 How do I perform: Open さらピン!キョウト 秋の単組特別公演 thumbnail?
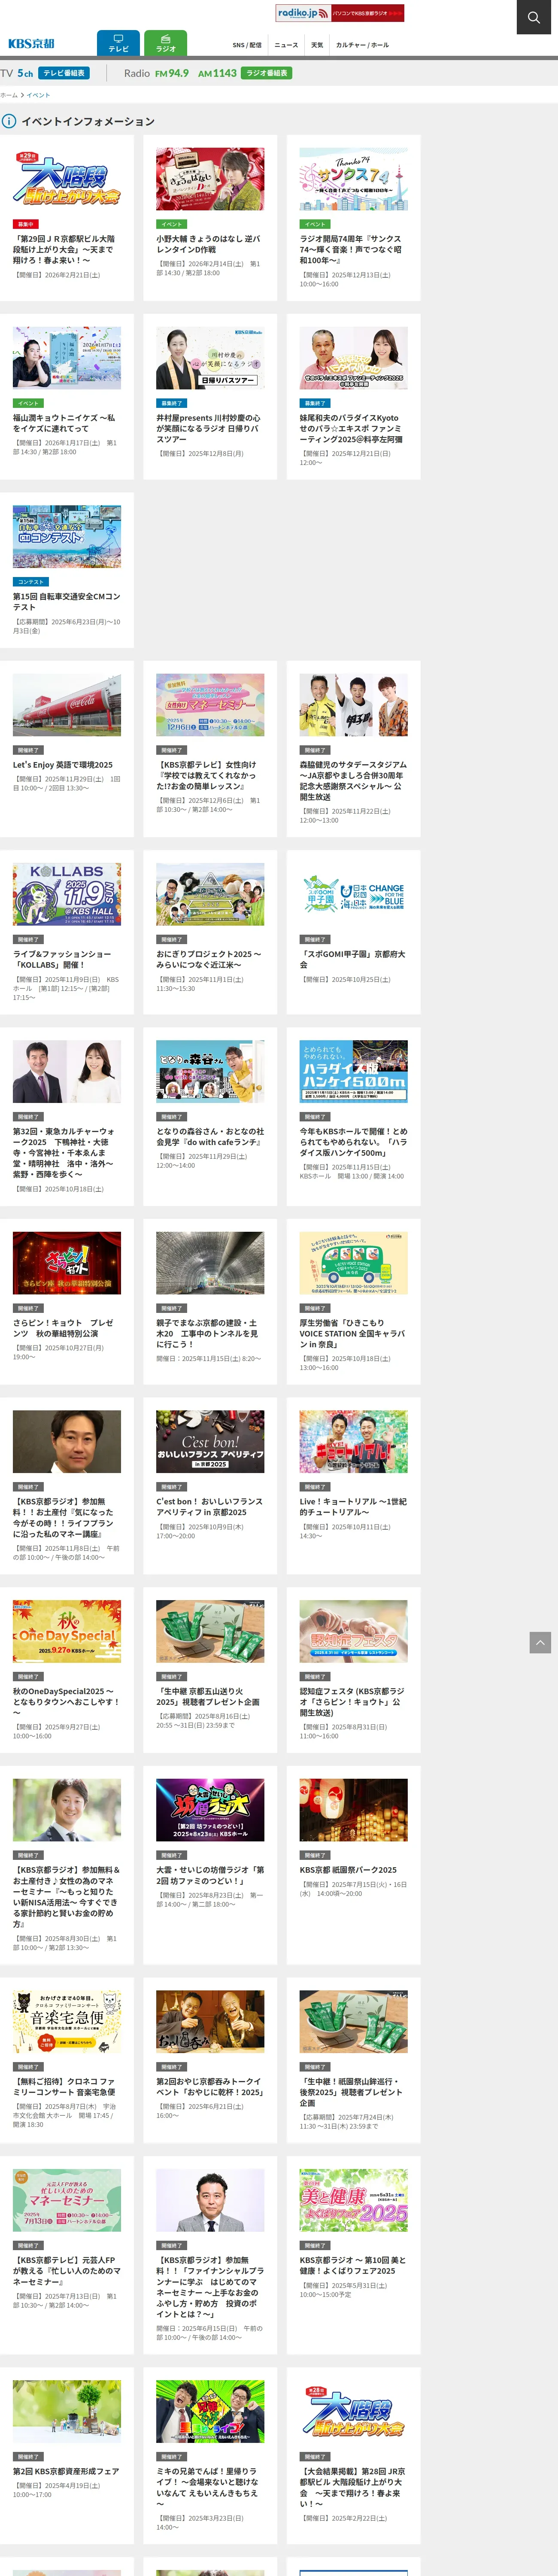click(67, 1263)
